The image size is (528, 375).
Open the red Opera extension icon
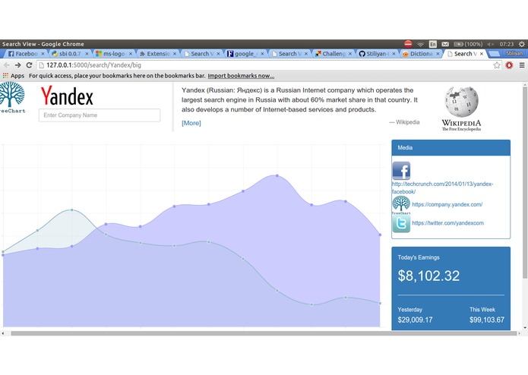click(x=509, y=65)
